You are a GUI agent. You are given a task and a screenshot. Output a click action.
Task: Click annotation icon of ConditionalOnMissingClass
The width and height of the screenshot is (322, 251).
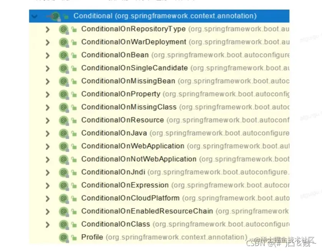click(x=64, y=107)
